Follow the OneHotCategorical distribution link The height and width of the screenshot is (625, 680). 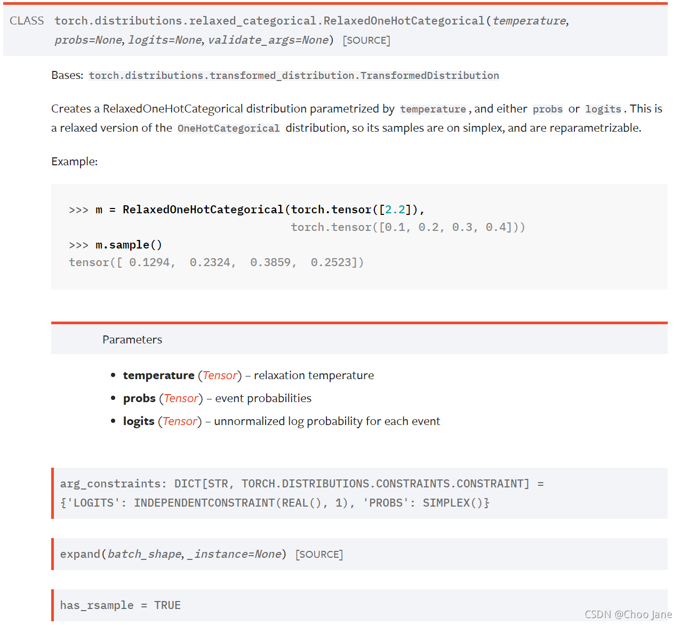[x=228, y=128]
